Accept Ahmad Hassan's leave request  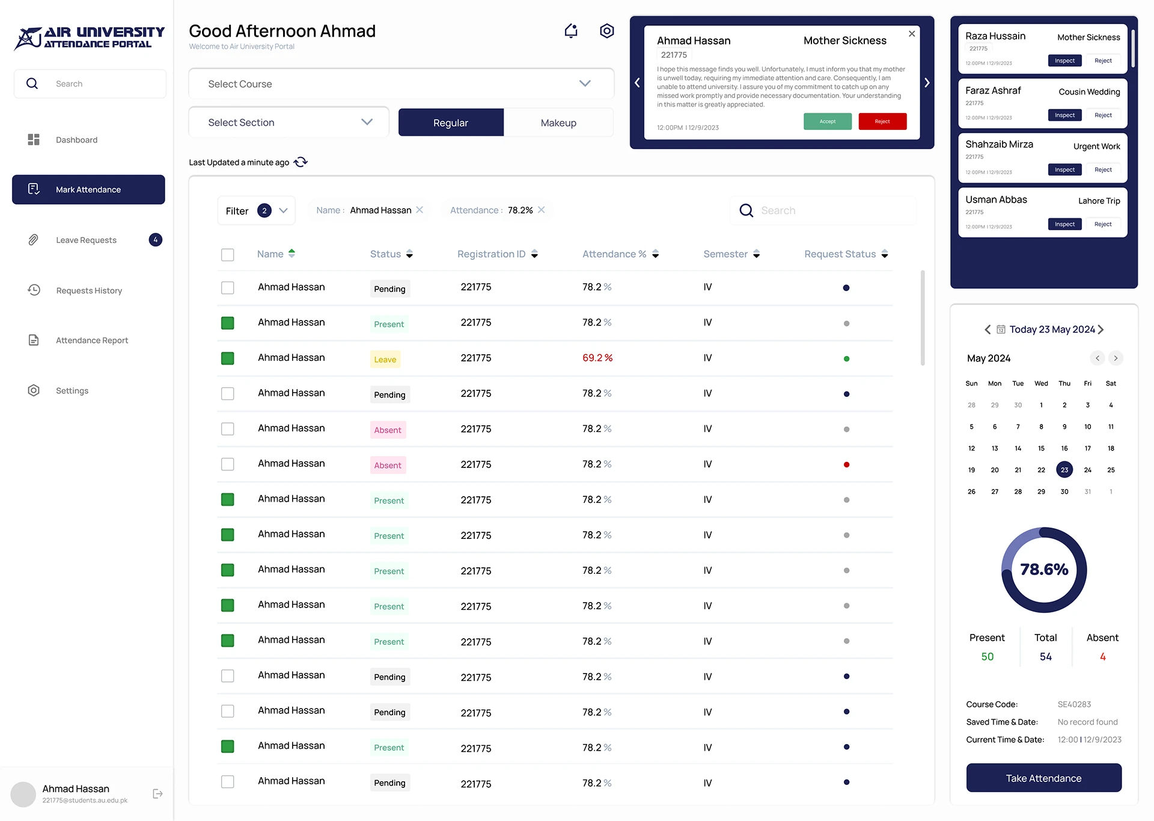pos(828,121)
